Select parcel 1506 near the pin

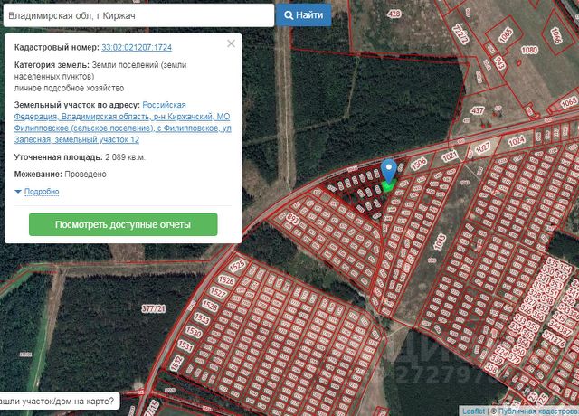click(x=418, y=165)
